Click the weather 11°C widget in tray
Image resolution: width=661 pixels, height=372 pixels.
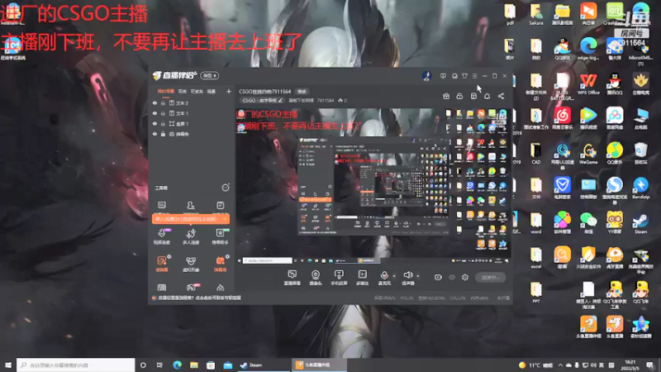tap(536, 365)
